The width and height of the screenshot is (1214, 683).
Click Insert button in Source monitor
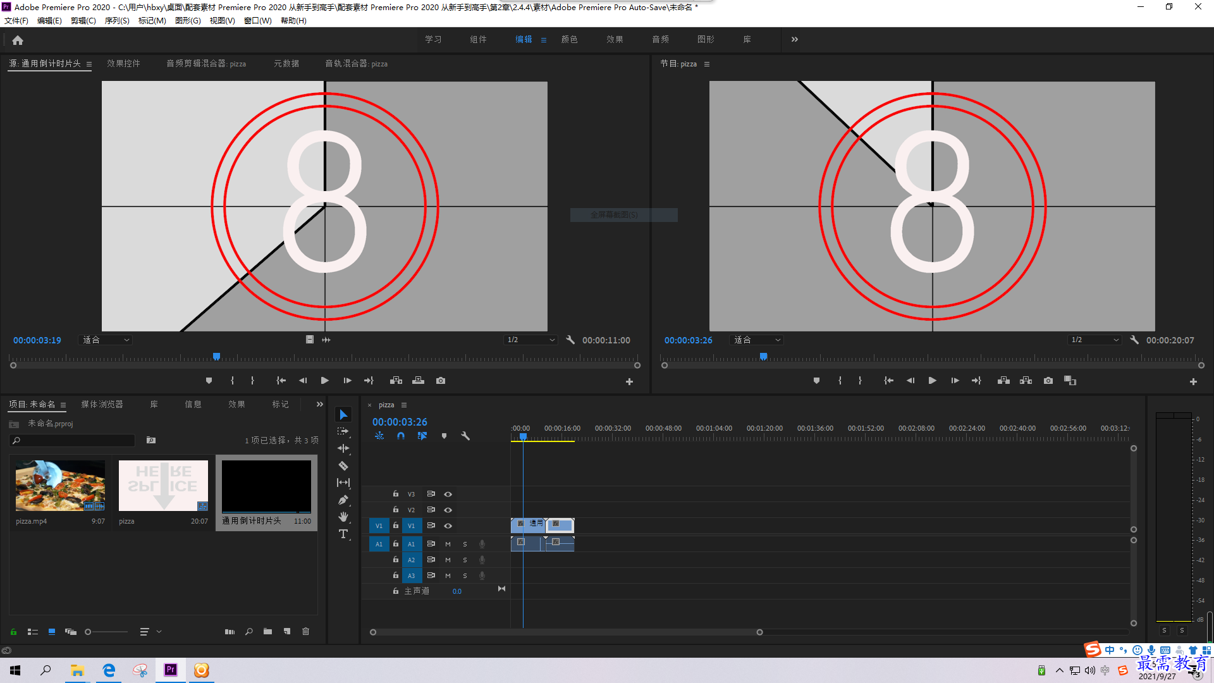[x=396, y=381]
